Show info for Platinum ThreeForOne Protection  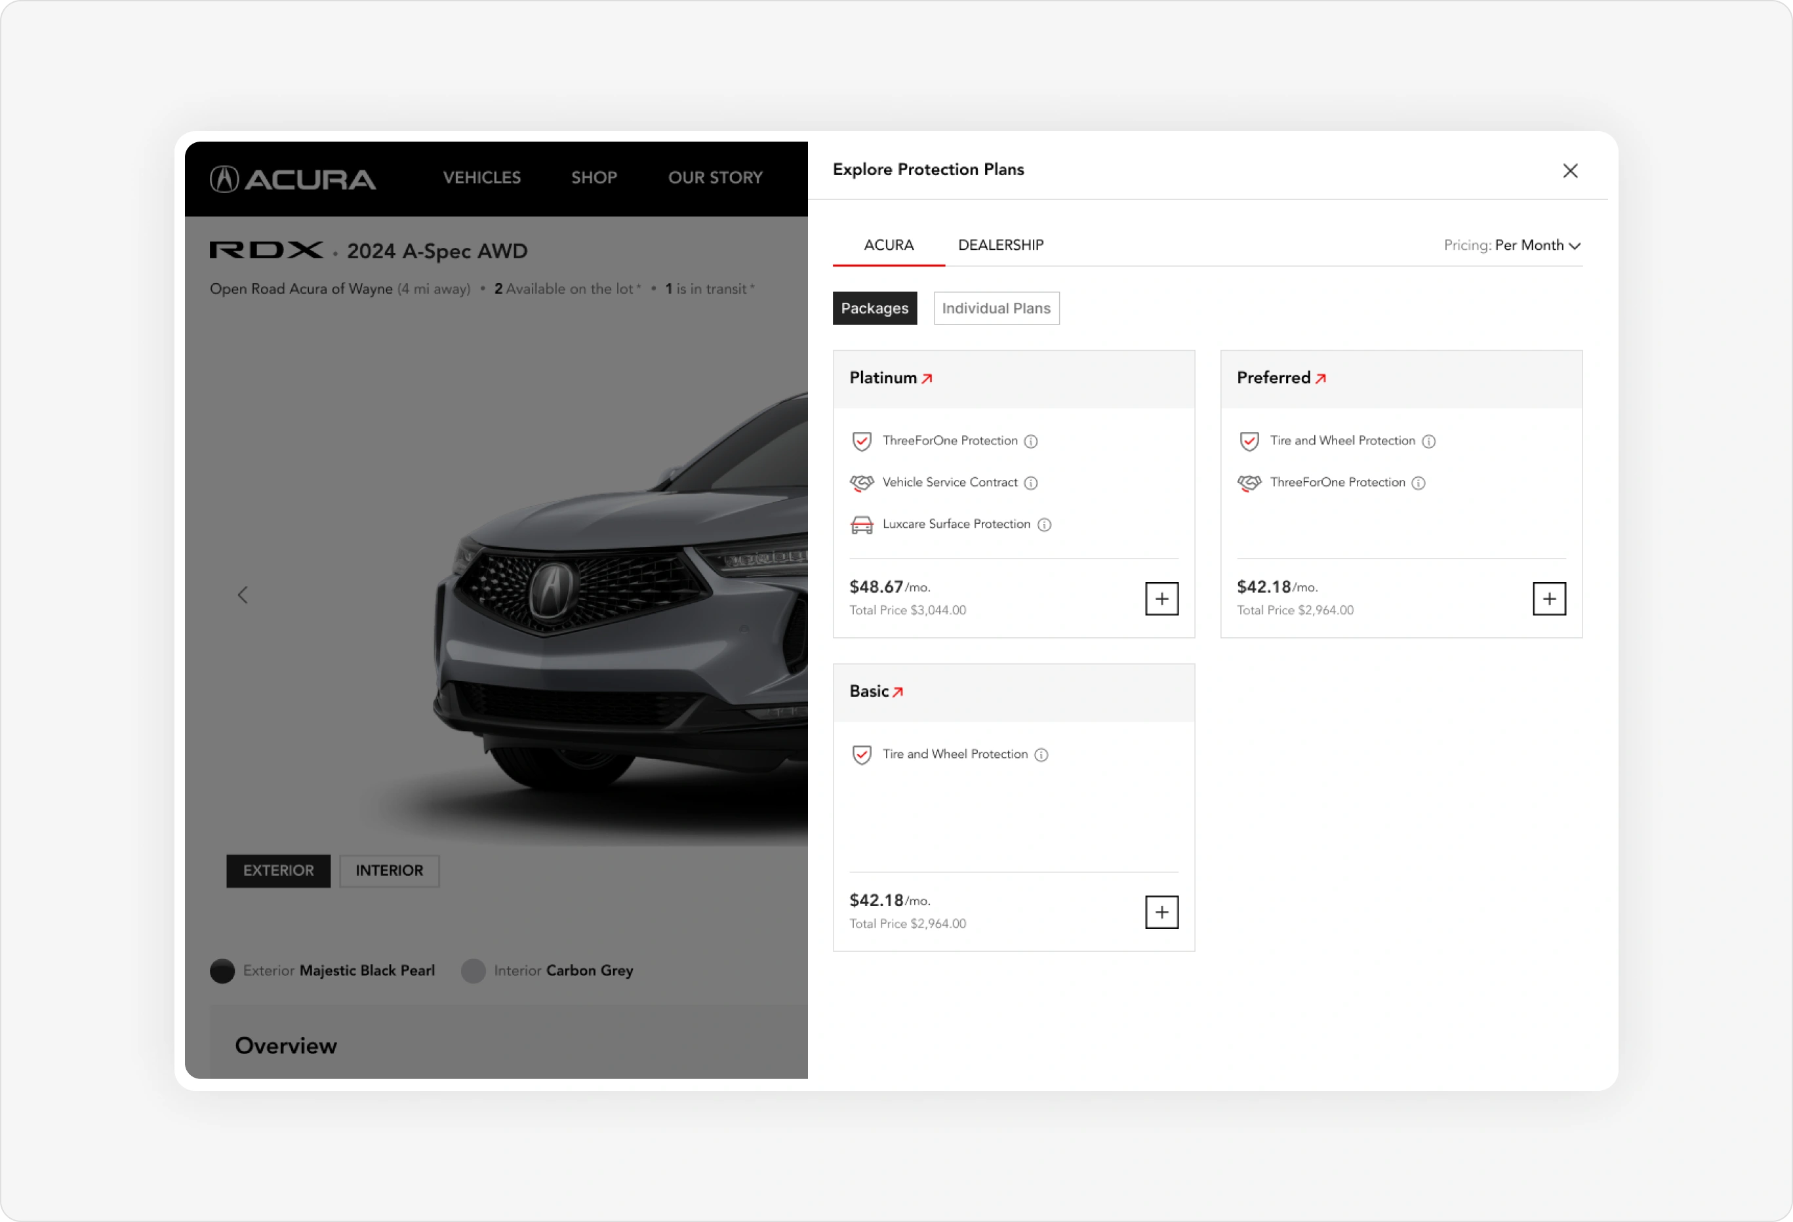click(1031, 441)
